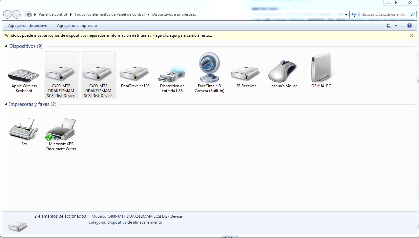The image size is (419, 238).
Task: Click the Impresoras y faxes (2) heading
Action: 33,104
